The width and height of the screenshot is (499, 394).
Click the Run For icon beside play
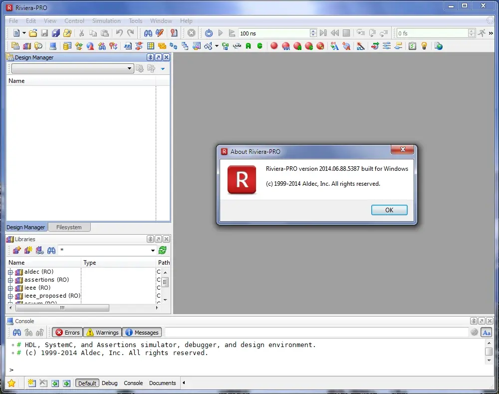click(232, 33)
